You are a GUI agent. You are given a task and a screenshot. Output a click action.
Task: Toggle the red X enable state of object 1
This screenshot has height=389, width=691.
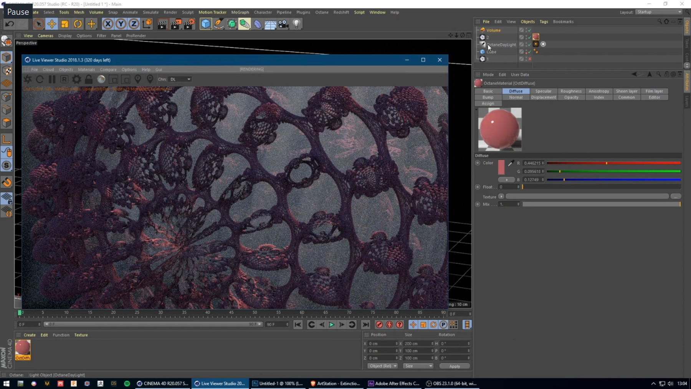click(x=530, y=58)
